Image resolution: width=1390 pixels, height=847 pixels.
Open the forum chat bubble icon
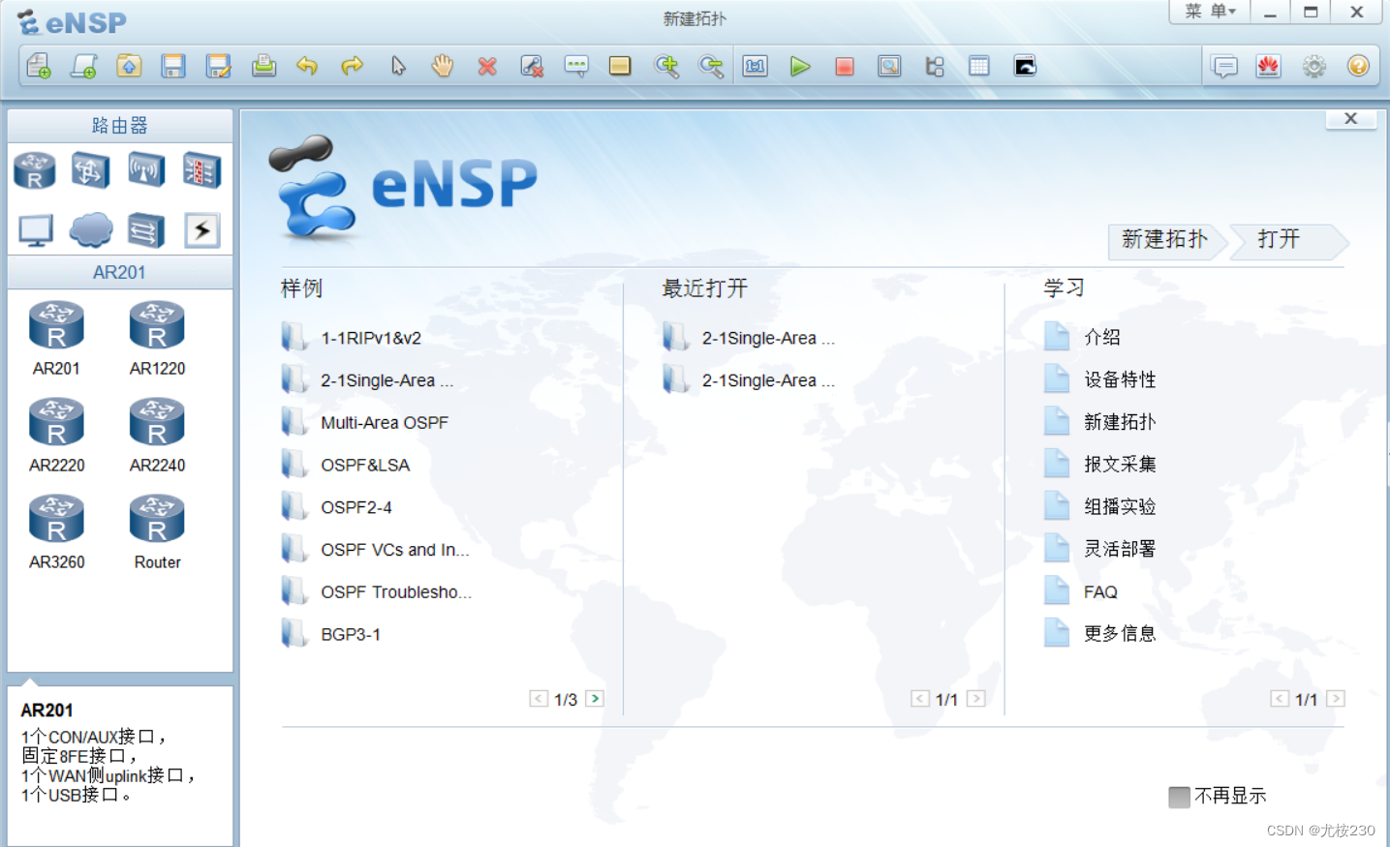tap(1224, 66)
